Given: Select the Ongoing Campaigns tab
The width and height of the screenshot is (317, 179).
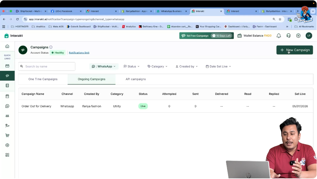Looking at the screenshot, I should (92, 79).
